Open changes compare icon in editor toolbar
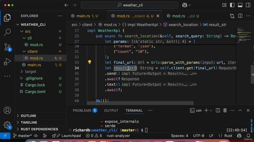Viewport: 254px width, 142px height. (x=232, y=16)
